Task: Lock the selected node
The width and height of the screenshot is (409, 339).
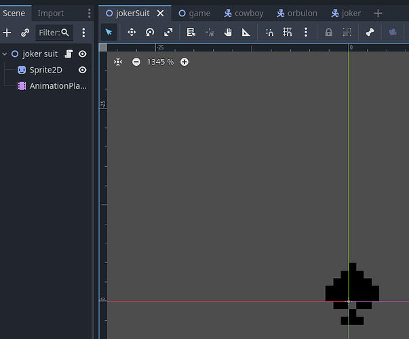Action: pyautogui.click(x=329, y=33)
